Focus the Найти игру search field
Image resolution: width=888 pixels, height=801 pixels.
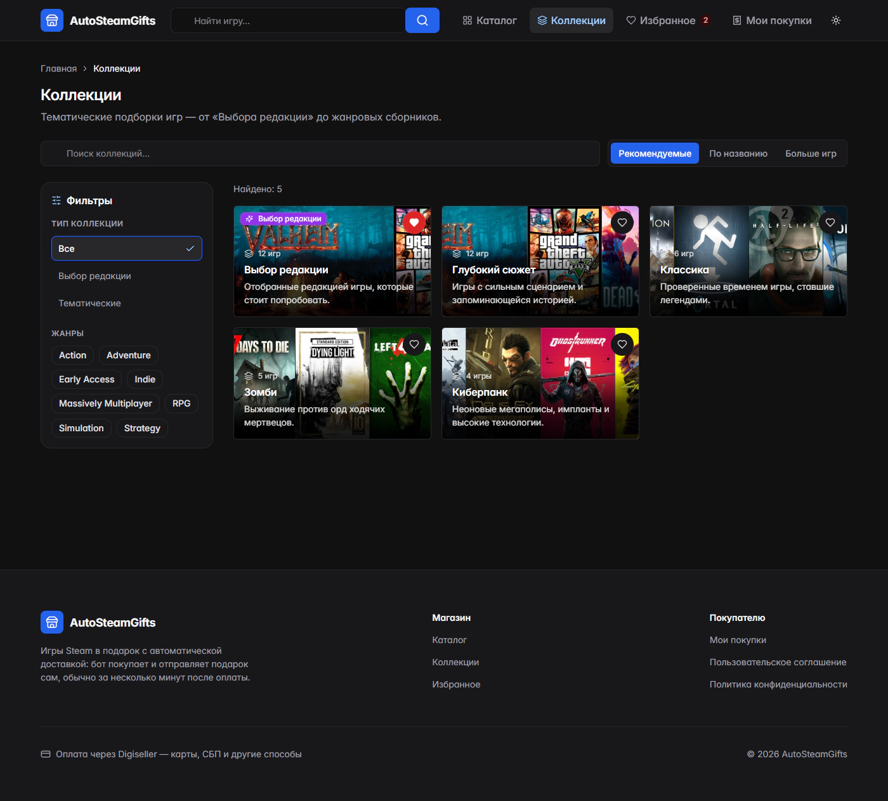pos(288,20)
